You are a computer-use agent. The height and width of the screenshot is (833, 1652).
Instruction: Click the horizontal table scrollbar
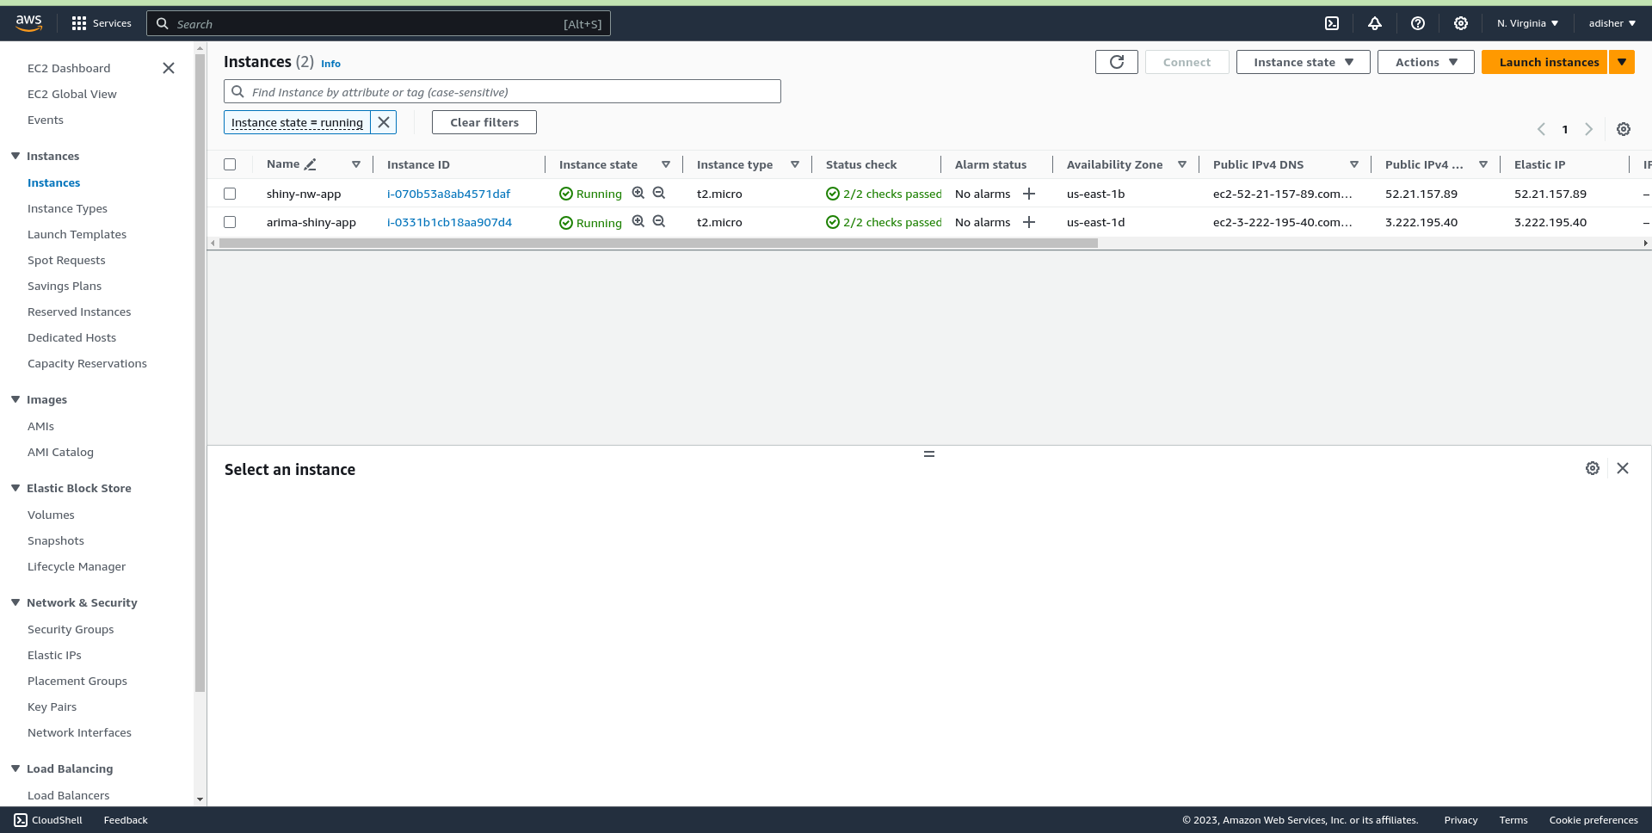[x=658, y=244]
